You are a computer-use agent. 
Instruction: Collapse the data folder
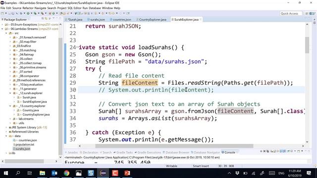pyautogui.click(x=6, y=136)
